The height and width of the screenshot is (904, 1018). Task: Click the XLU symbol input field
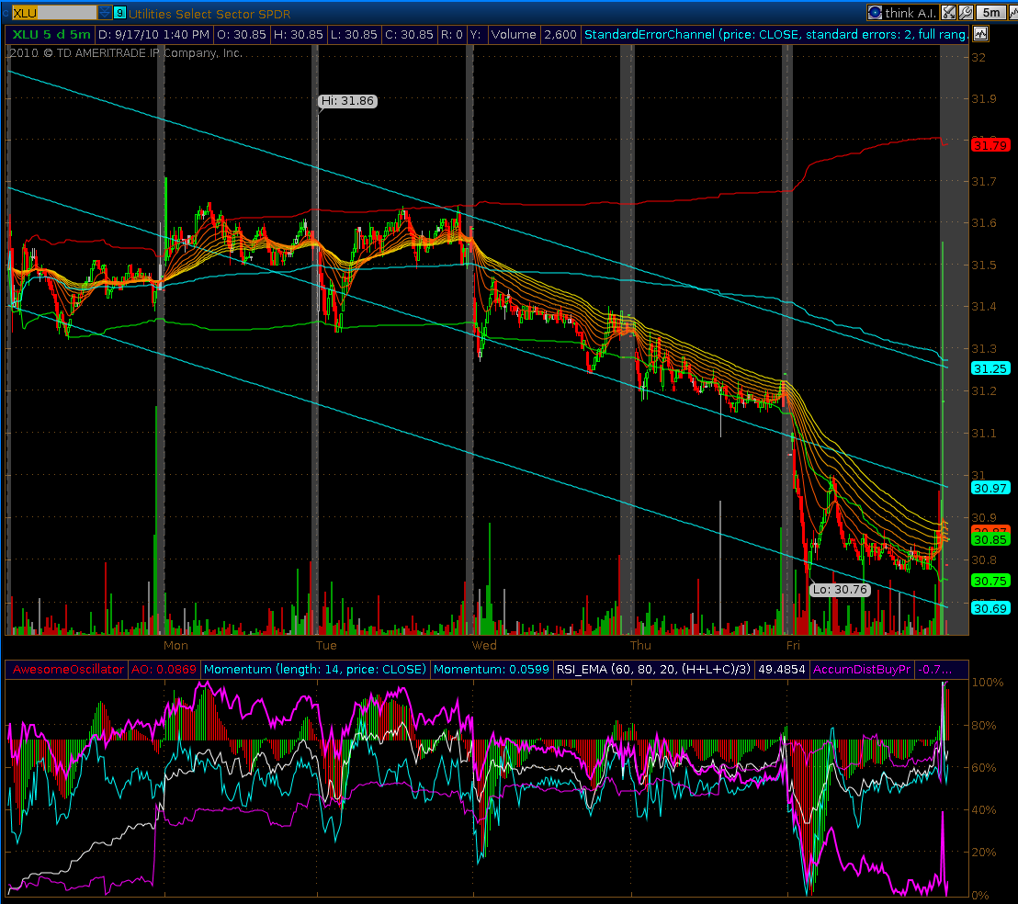click(x=52, y=13)
